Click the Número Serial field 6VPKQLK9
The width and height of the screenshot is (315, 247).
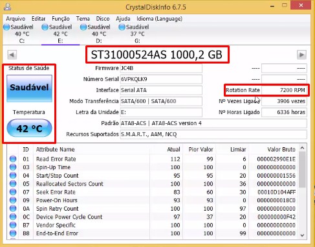click(x=161, y=79)
